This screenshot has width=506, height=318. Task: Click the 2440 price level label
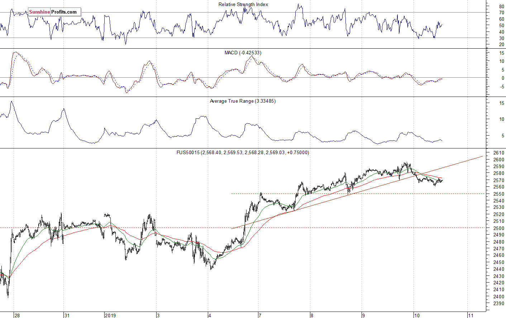click(x=498, y=269)
